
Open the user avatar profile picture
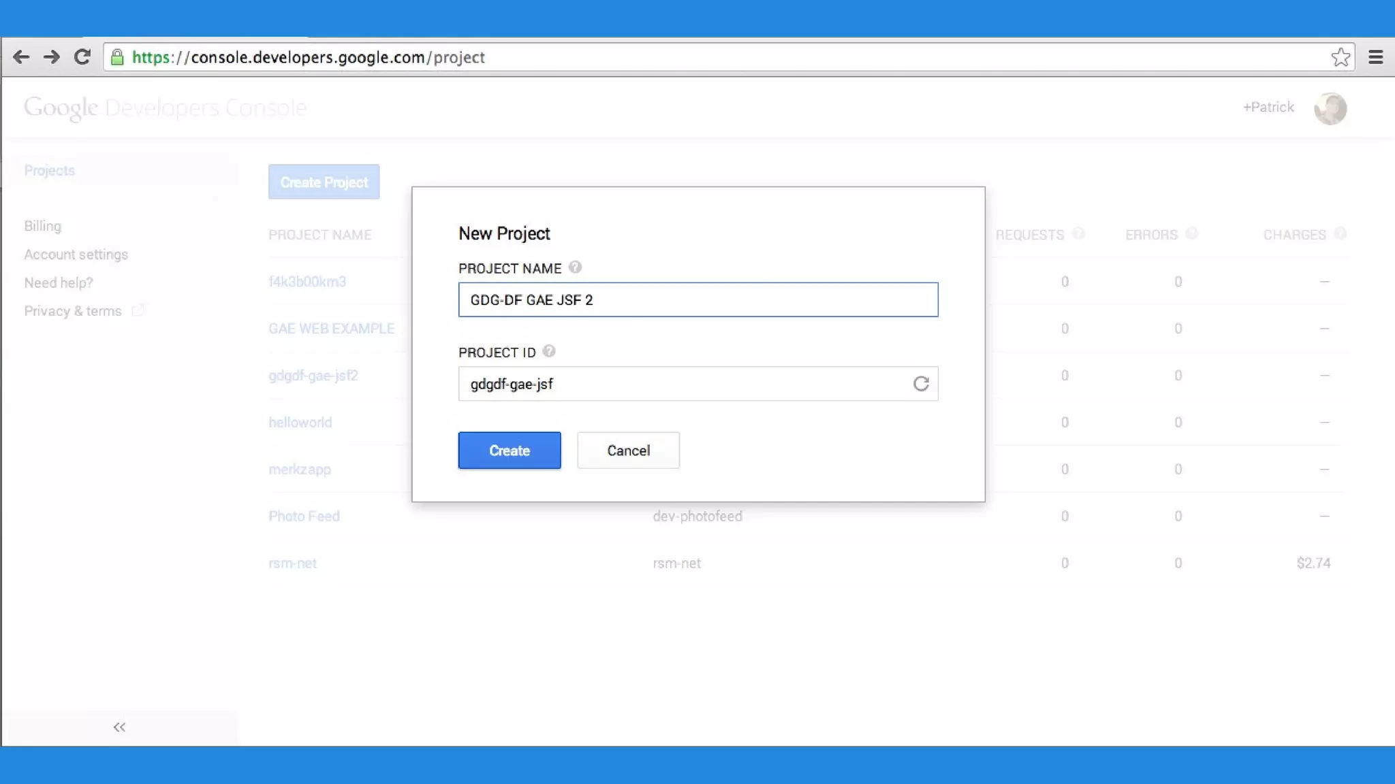pos(1330,108)
